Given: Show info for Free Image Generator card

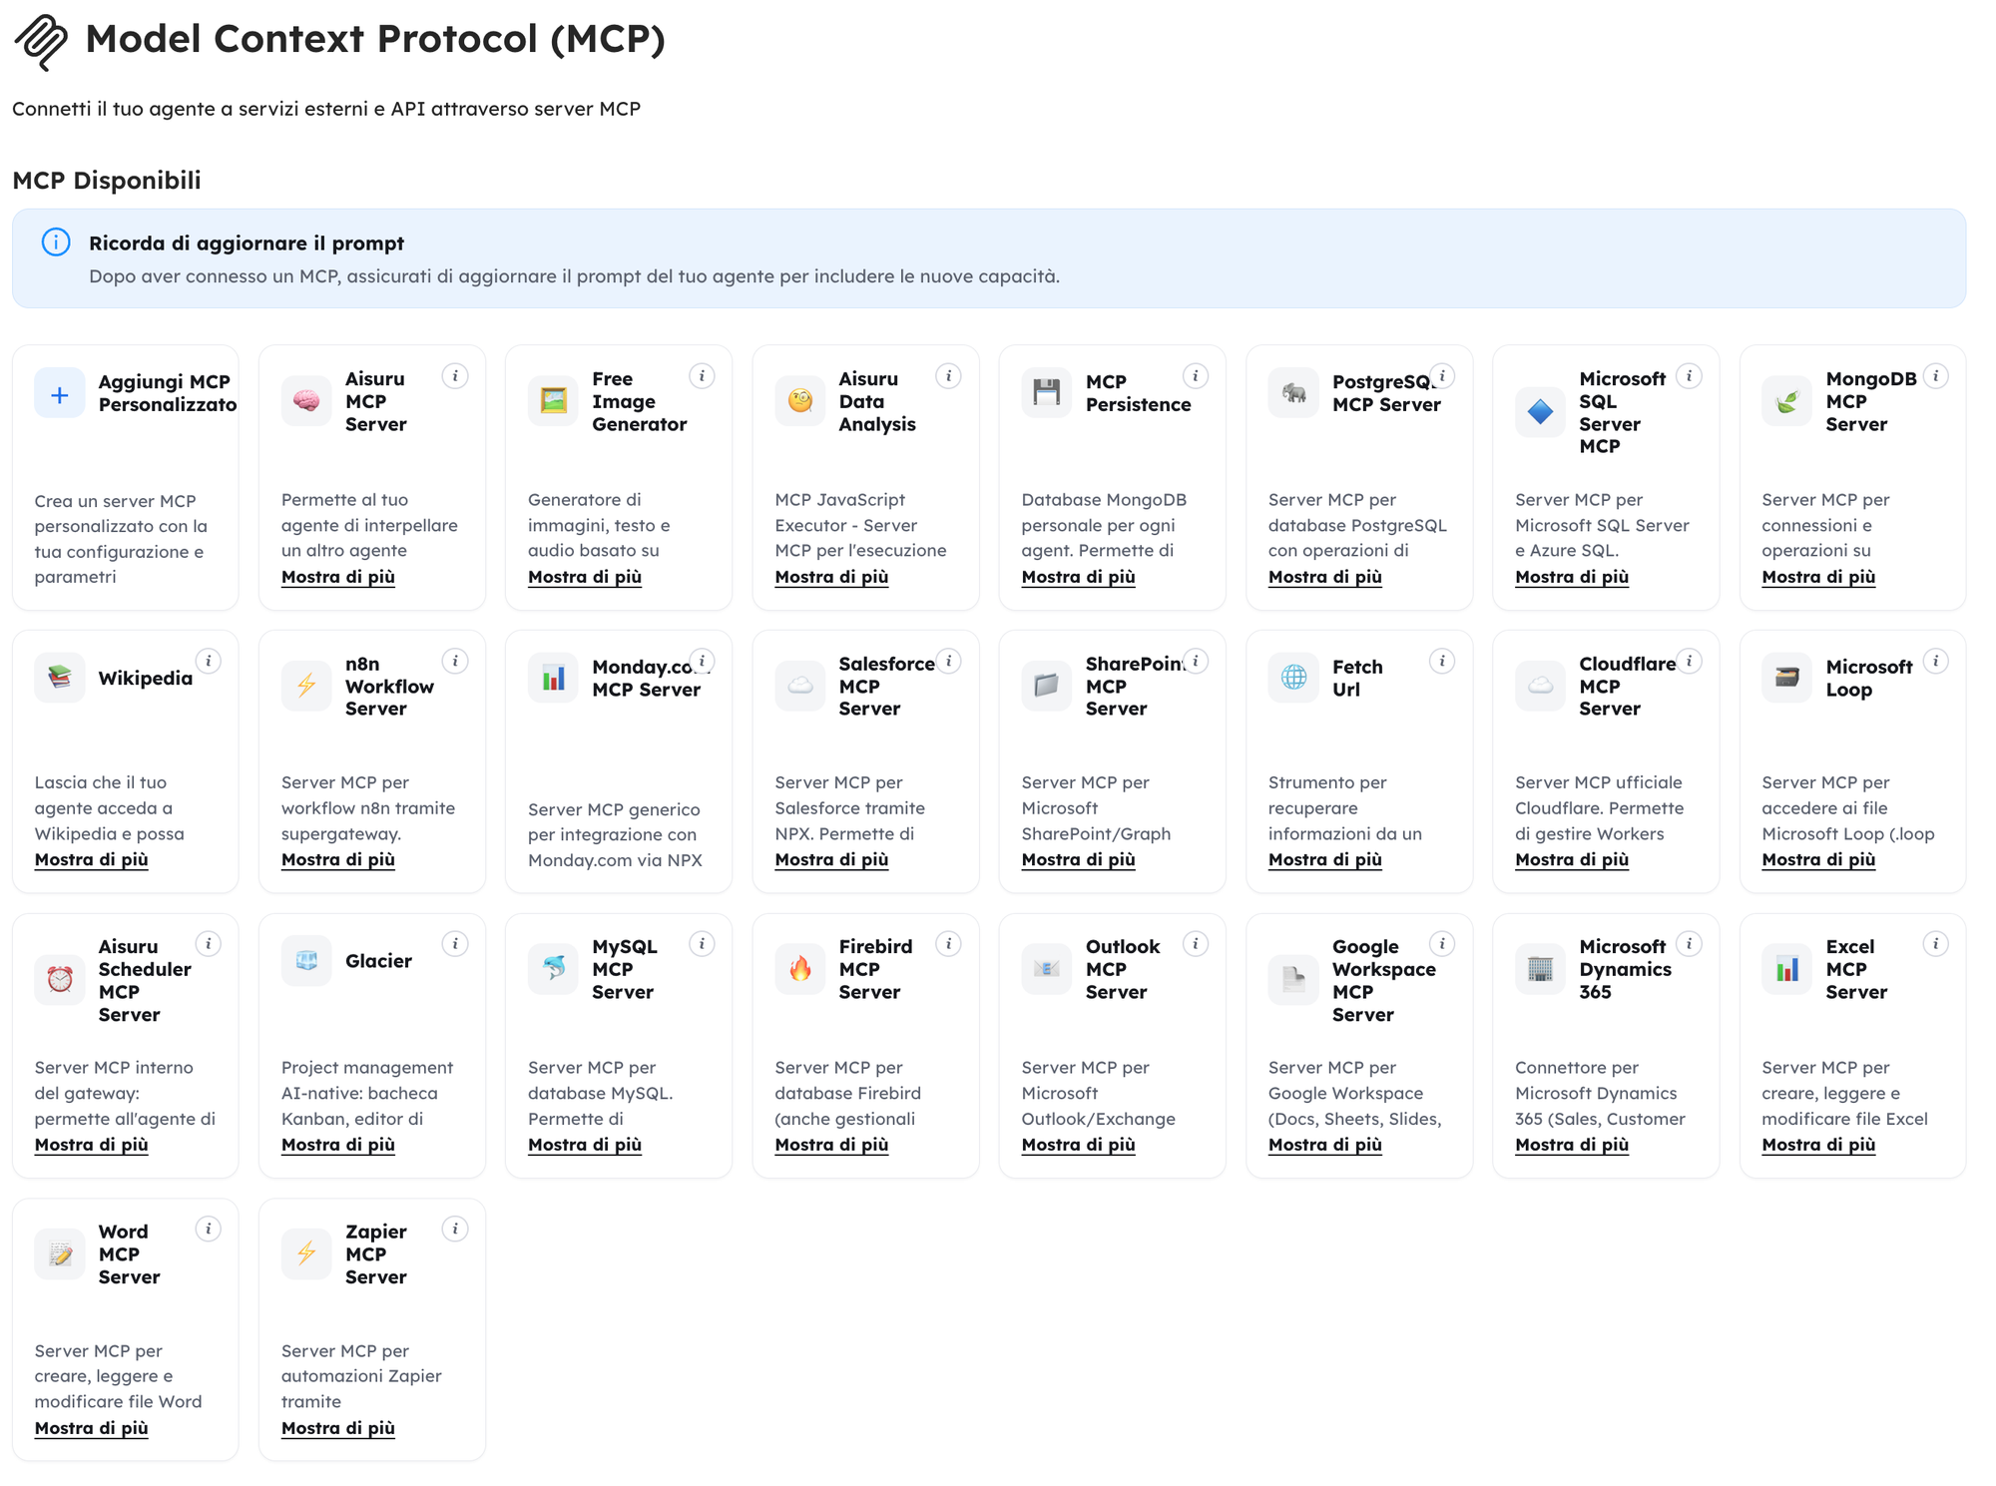Looking at the screenshot, I should tap(702, 376).
